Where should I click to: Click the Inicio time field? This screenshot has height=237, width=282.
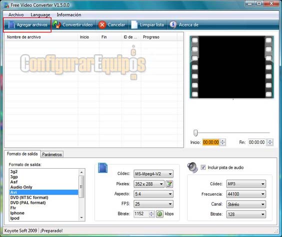pos(211,142)
